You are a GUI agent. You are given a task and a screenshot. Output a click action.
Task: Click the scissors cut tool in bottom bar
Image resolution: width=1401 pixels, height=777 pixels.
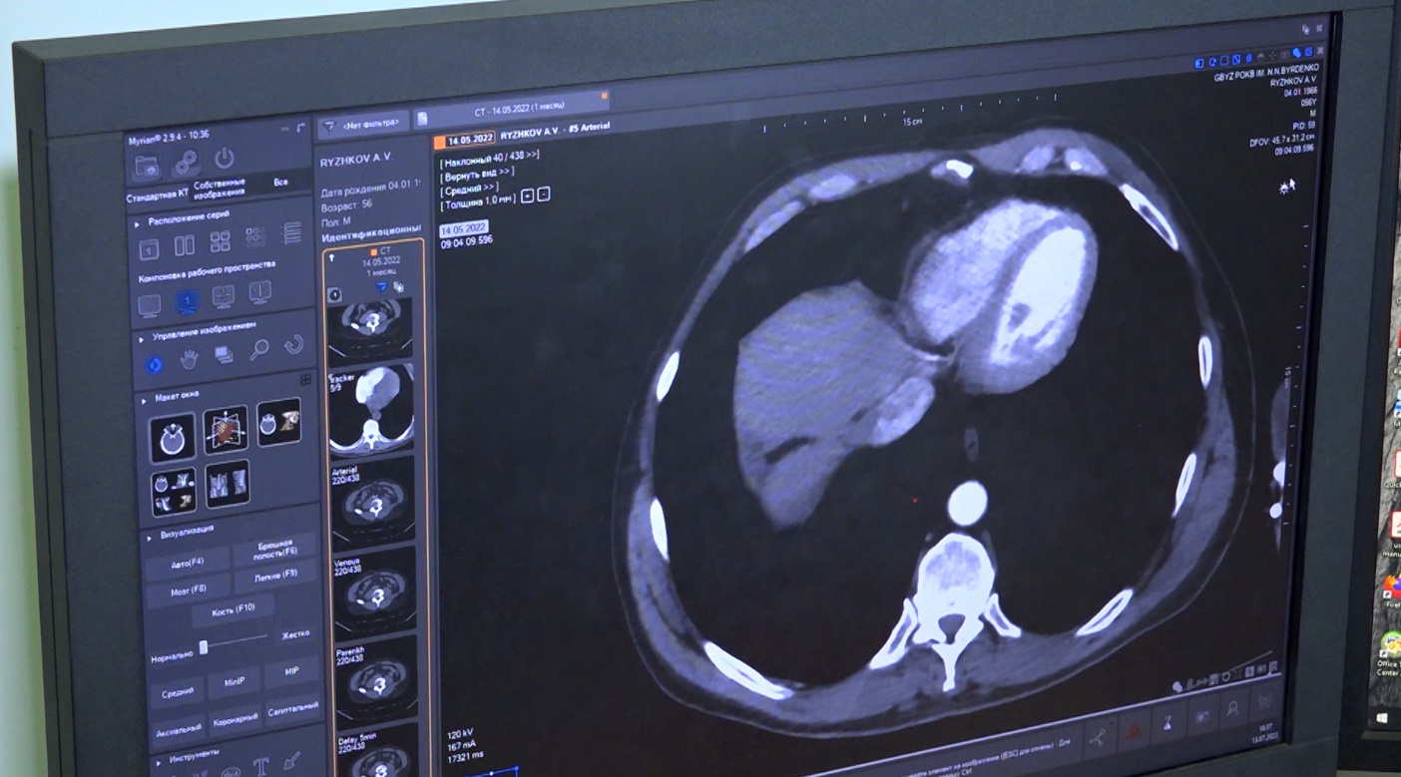pos(1100,737)
